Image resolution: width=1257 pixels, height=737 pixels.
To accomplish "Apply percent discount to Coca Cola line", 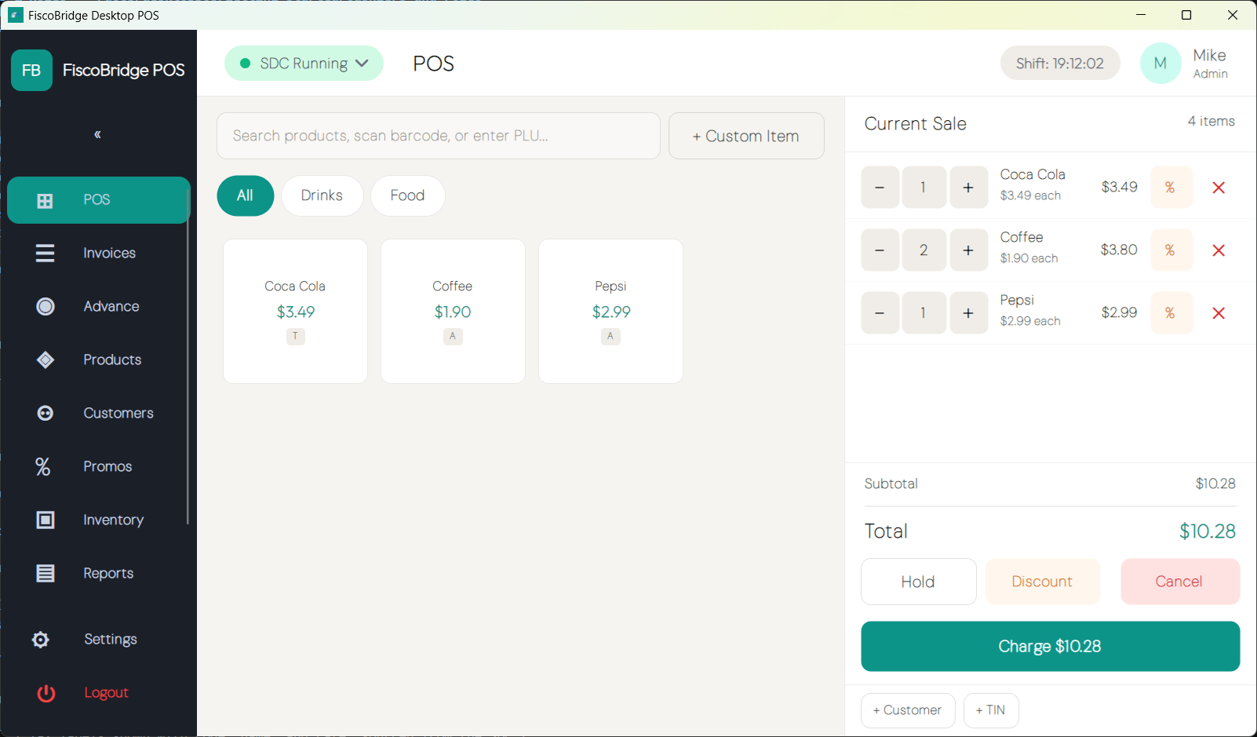I will point(1171,188).
